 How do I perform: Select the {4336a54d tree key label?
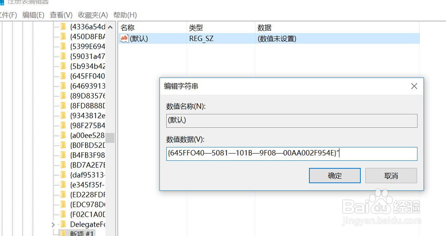pyautogui.click(x=87, y=27)
